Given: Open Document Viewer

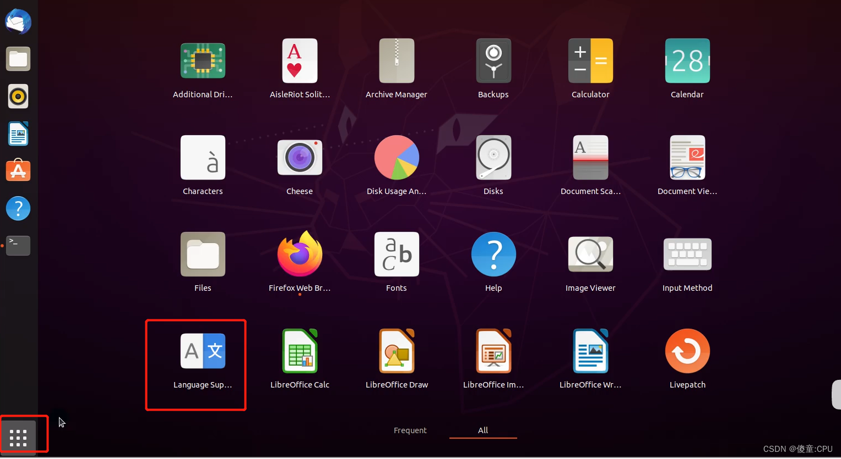Looking at the screenshot, I should (x=687, y=157).
